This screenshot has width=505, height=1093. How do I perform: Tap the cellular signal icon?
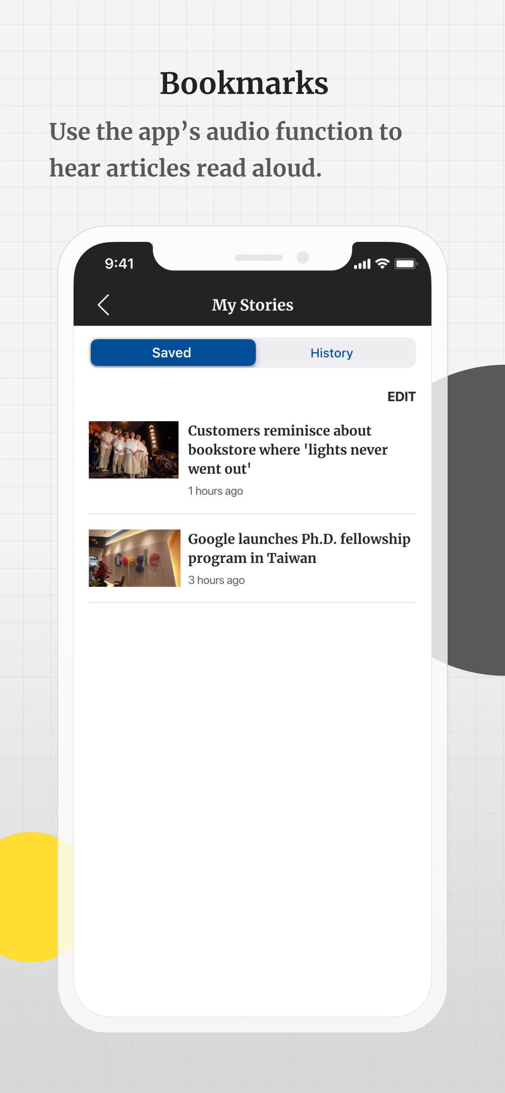(362, 264)
